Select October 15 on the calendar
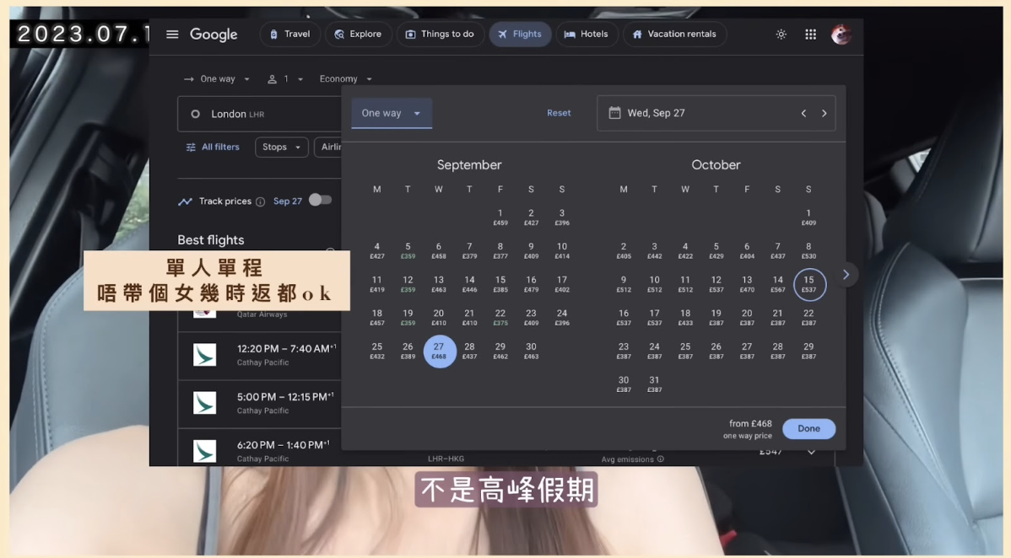 [x=808, y=284]
